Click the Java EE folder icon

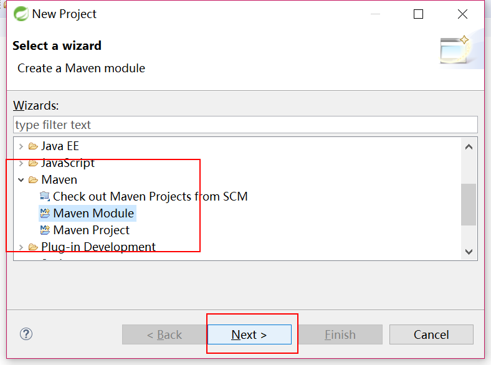33,146
